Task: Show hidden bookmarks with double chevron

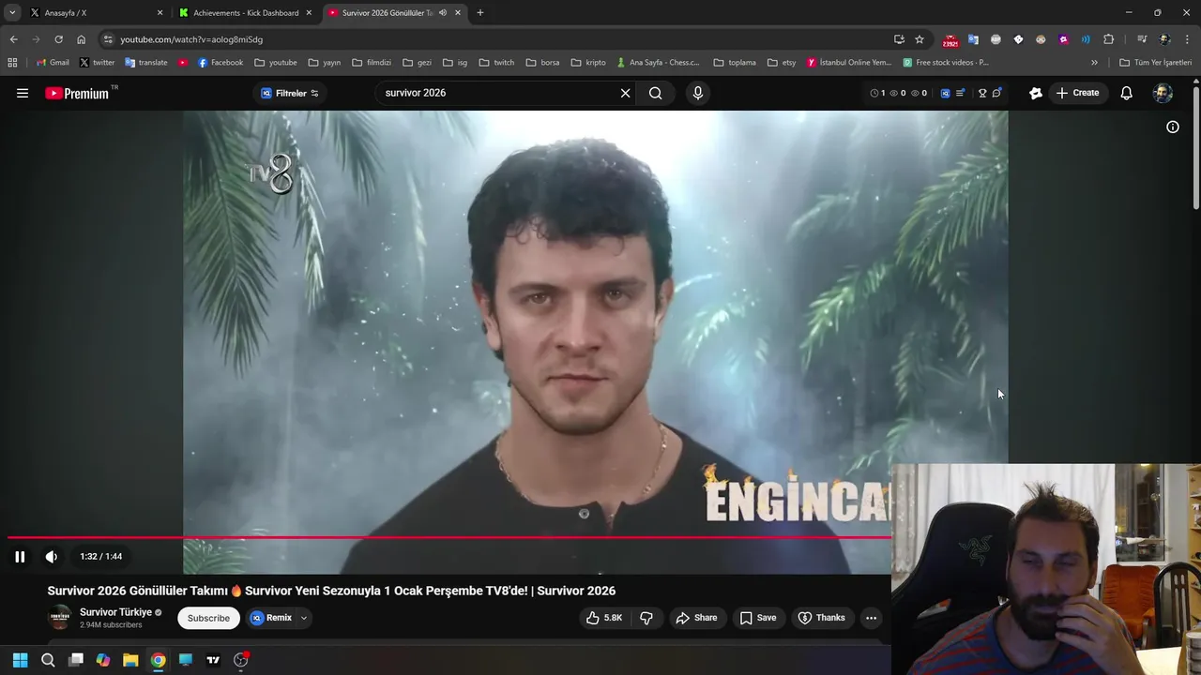Action: (x=1094, y=63)
